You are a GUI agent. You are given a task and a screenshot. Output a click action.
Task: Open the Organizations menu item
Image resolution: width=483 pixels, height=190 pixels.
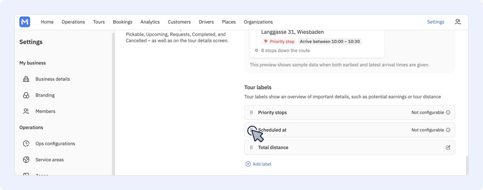click(258, 22)
